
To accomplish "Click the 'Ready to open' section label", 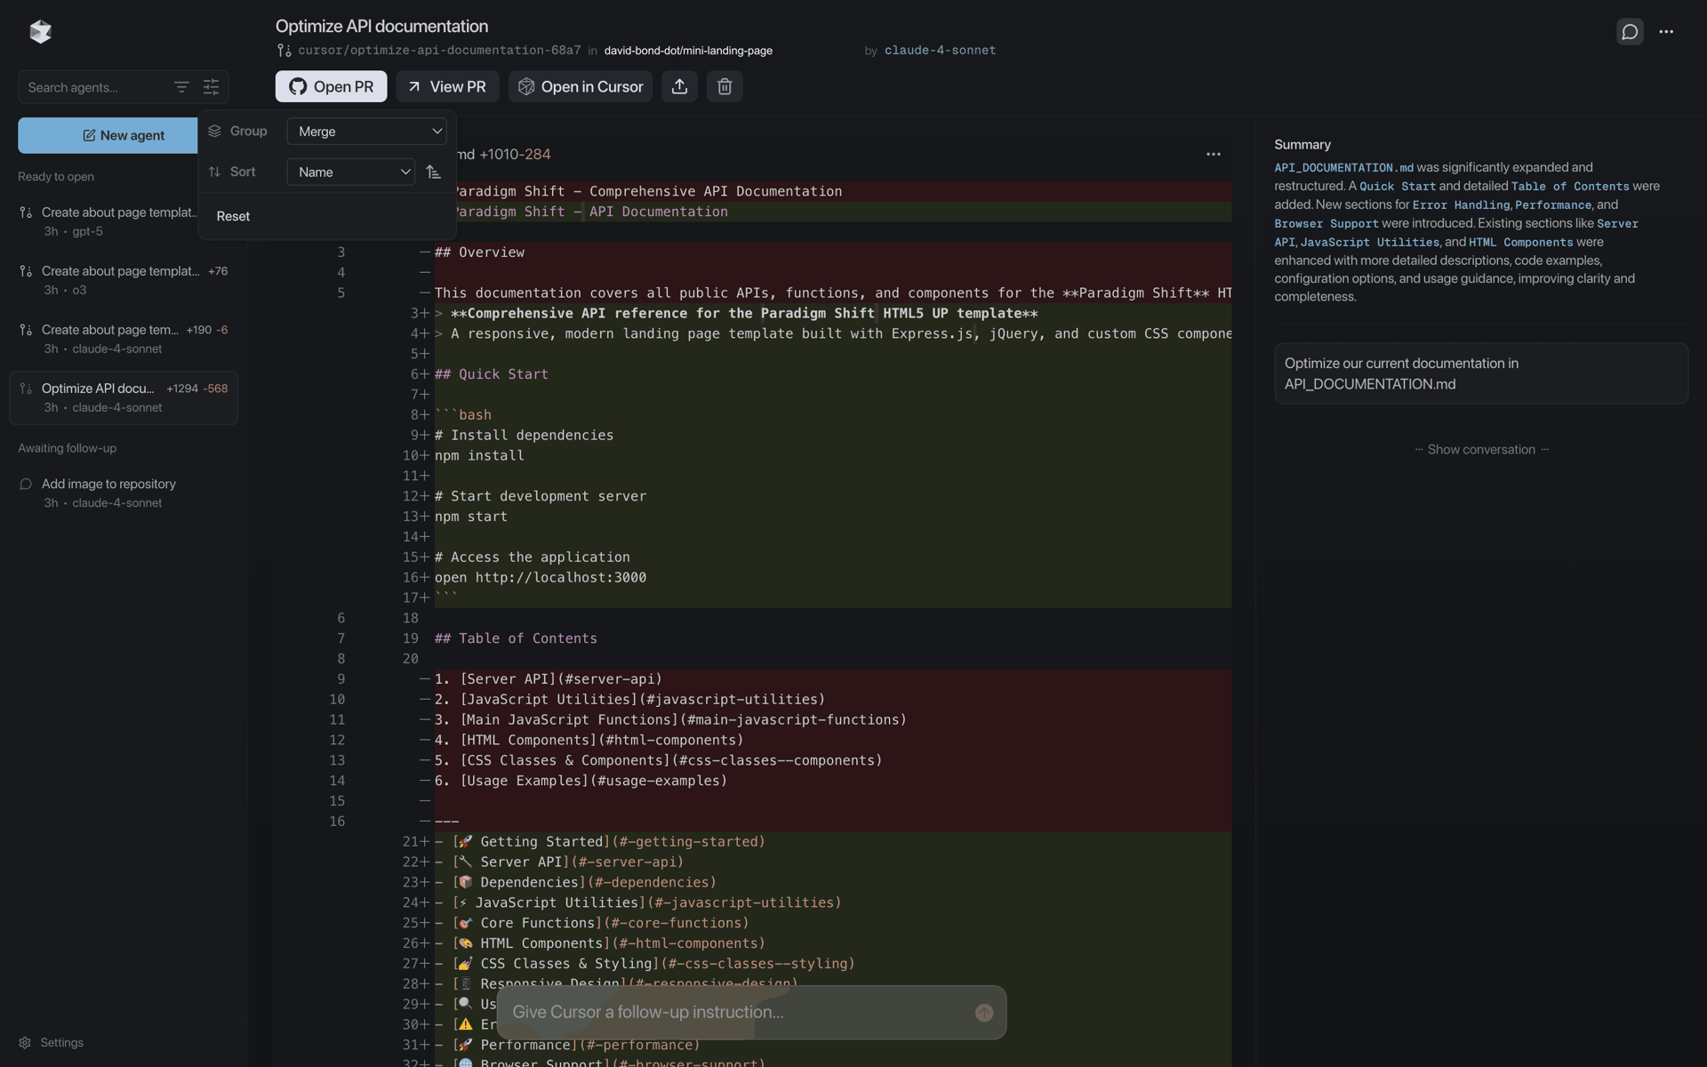I will pyautogui.click(x=56, y=176).
